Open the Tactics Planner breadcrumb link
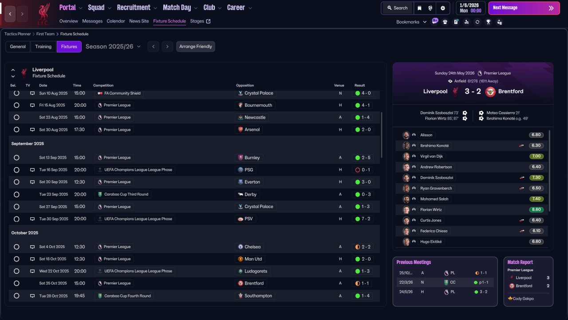 click(x=18, y=34)
